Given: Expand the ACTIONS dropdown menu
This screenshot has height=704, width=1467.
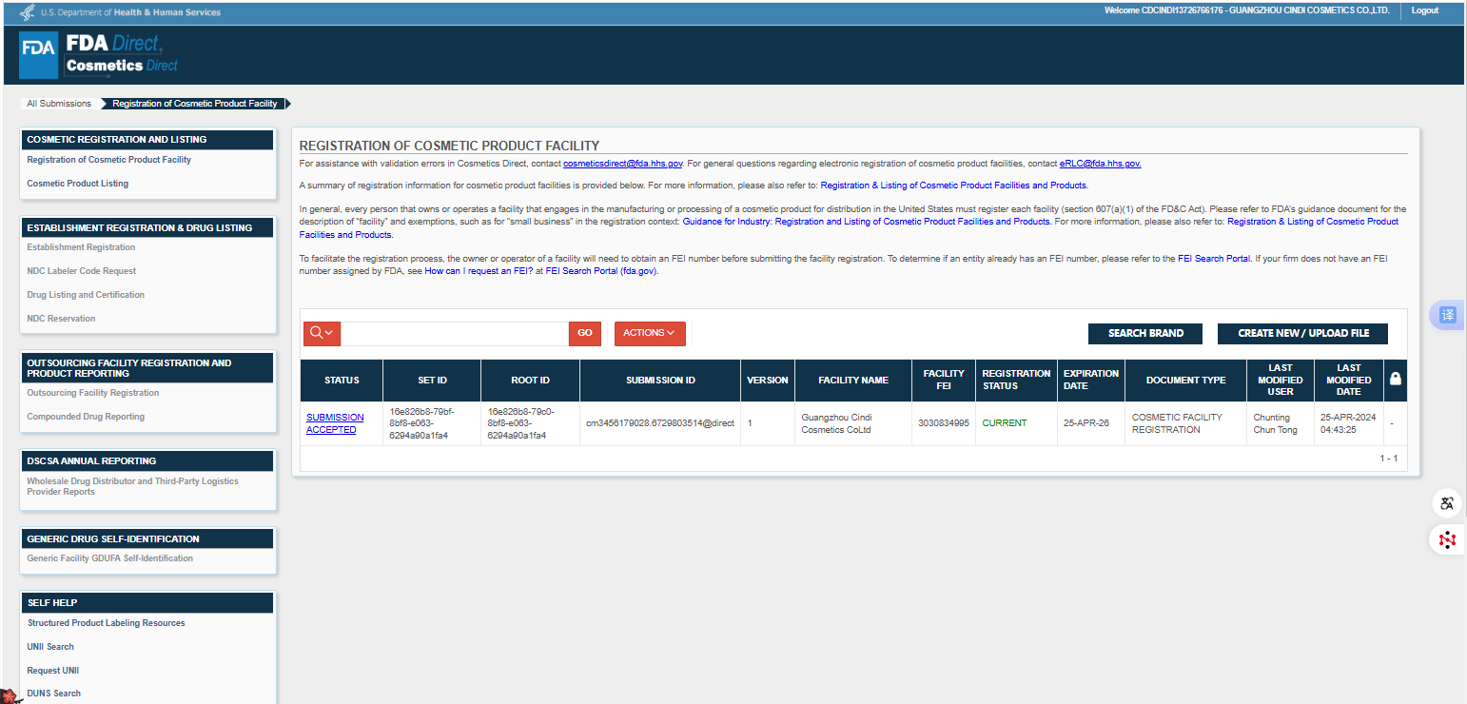Looking at the screenshot, I should (x=649, y=333).
